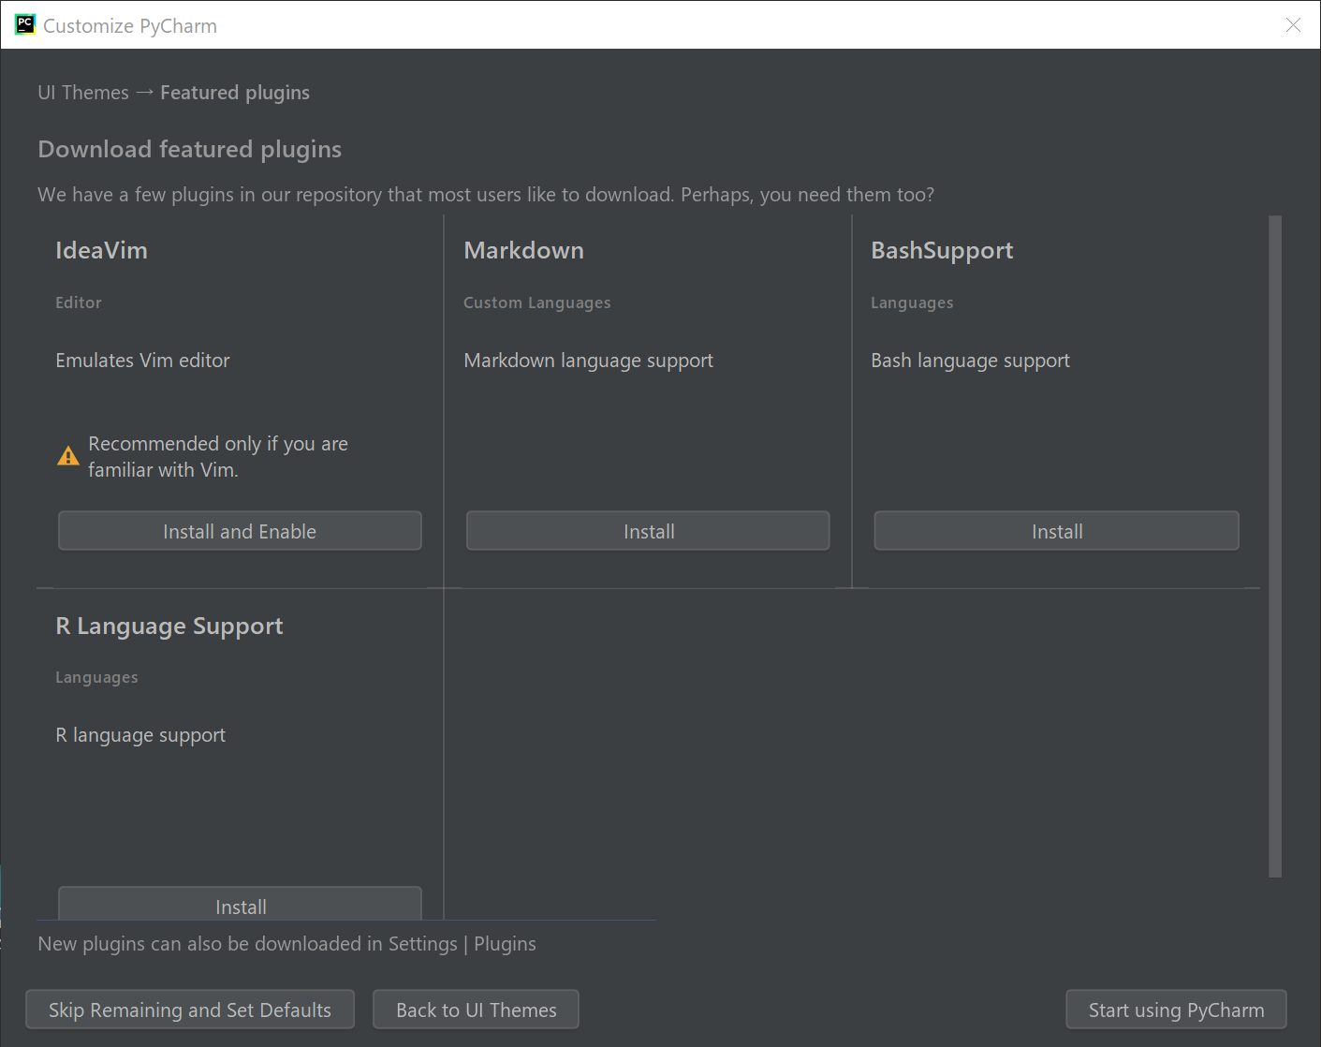Open the UI Themes breadcrumb link

coord(82,92)
